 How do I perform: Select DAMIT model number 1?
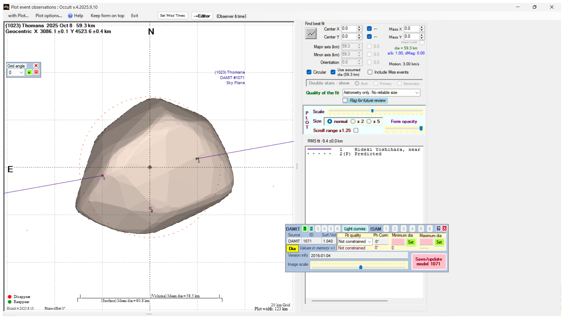tap(305, 229)
